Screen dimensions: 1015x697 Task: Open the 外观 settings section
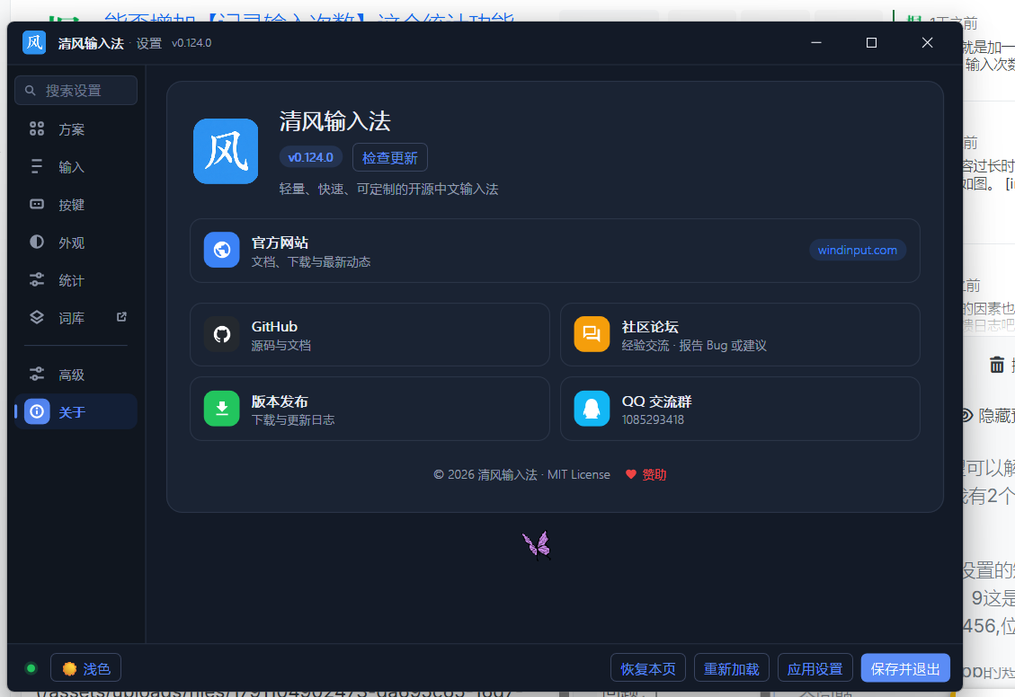76,243
